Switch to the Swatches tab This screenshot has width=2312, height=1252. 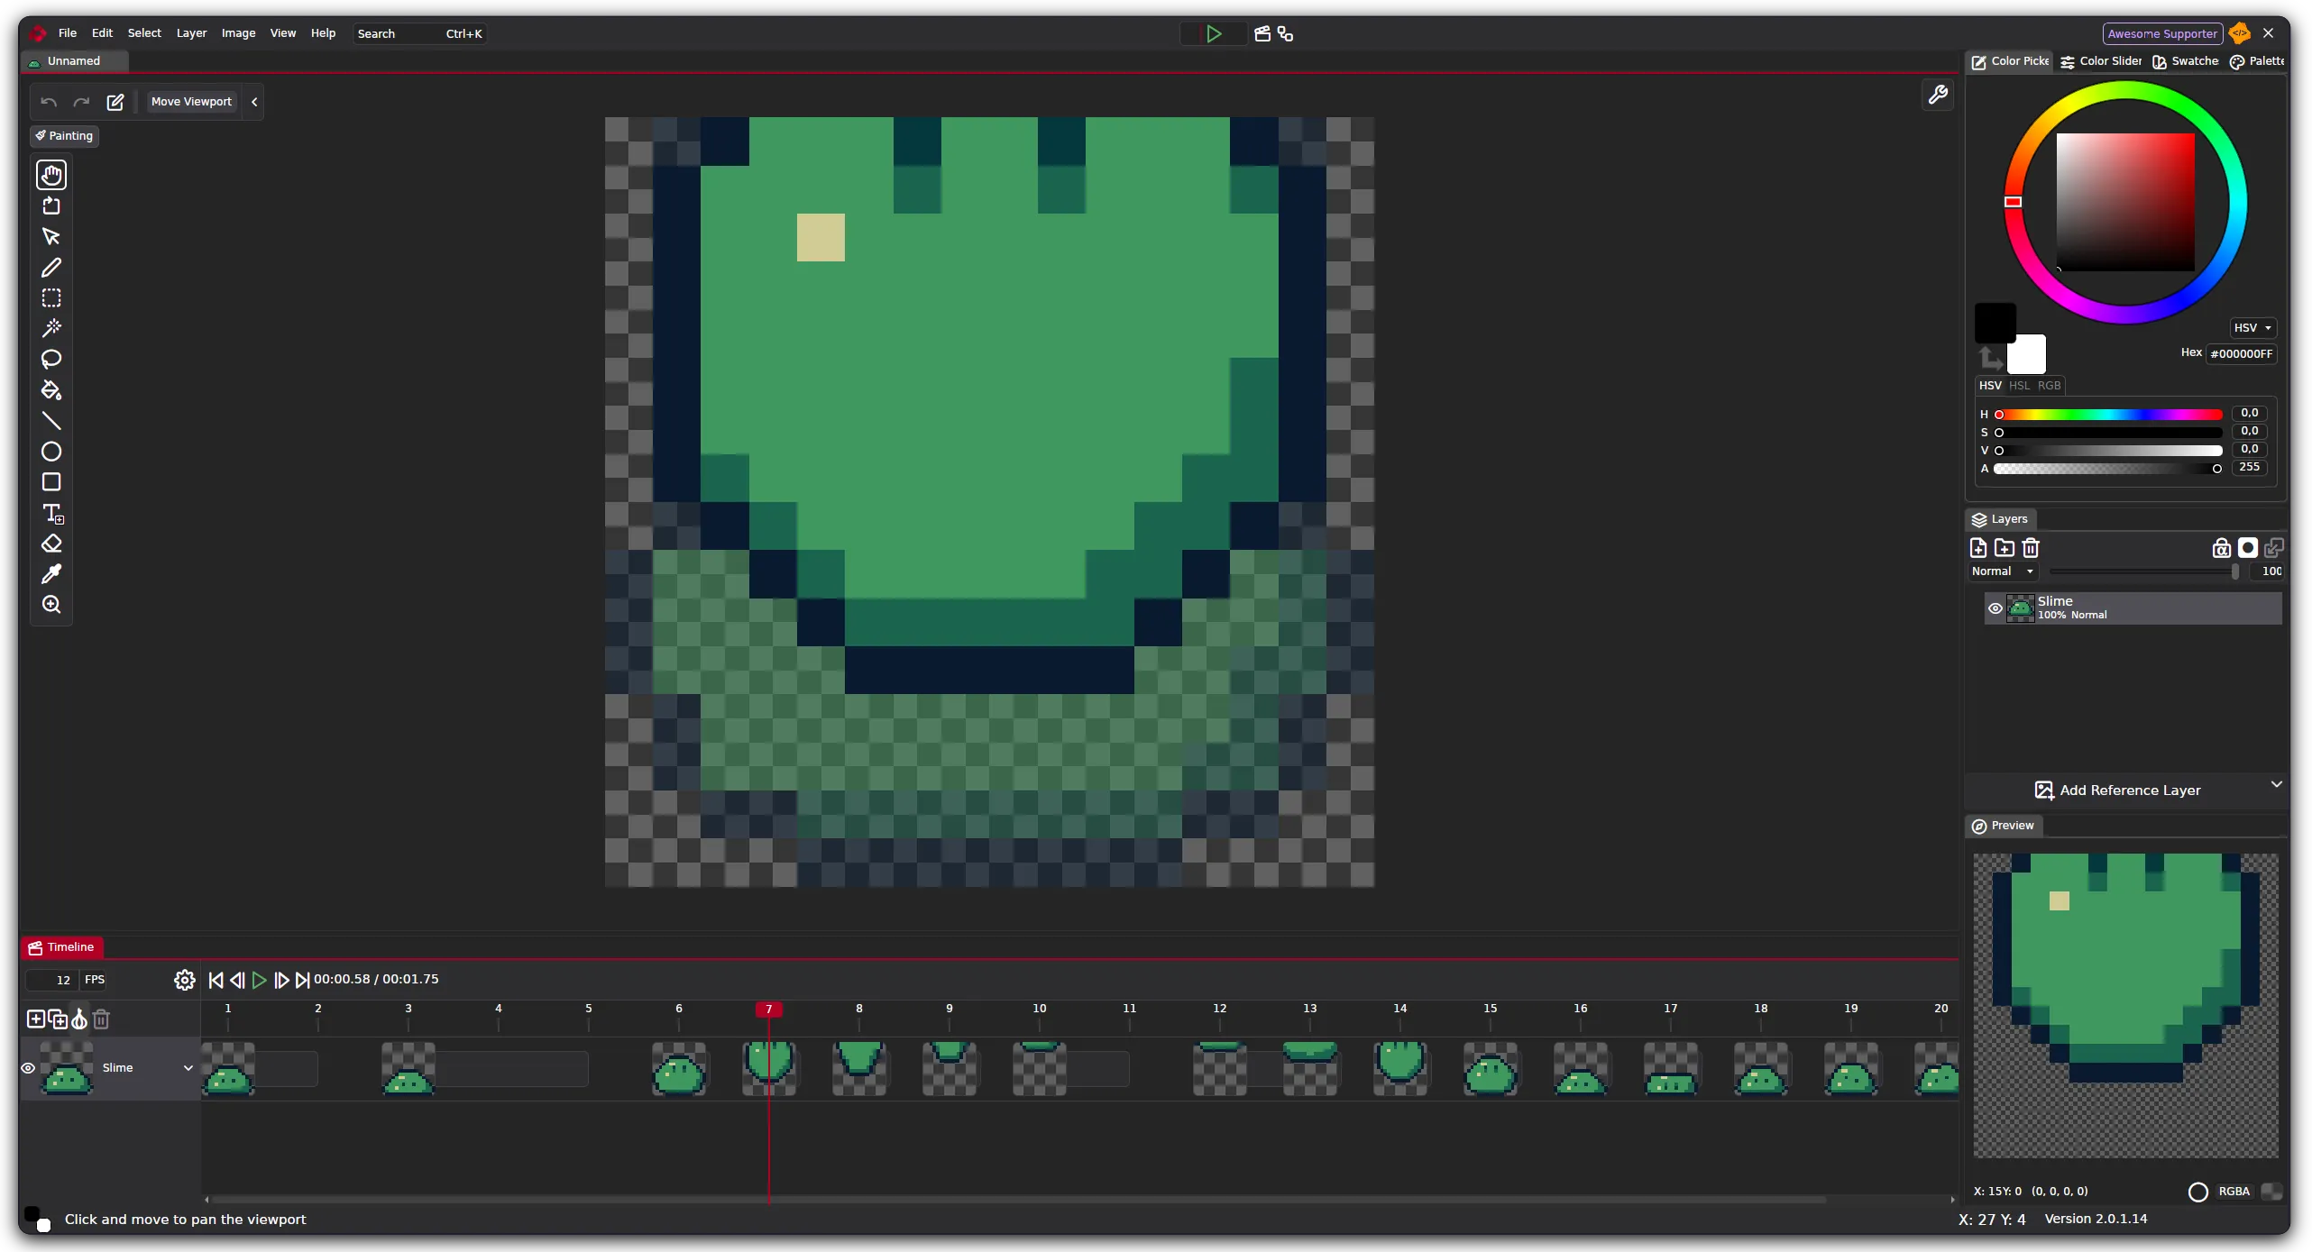pos(2185,61)
